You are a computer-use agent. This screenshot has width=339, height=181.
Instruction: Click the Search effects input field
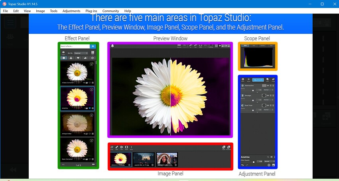(75, 46)
